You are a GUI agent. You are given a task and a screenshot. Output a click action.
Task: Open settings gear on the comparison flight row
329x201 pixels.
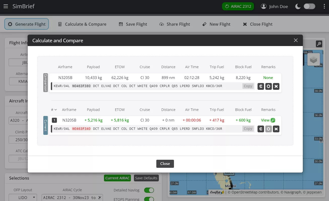coord(268,86)
